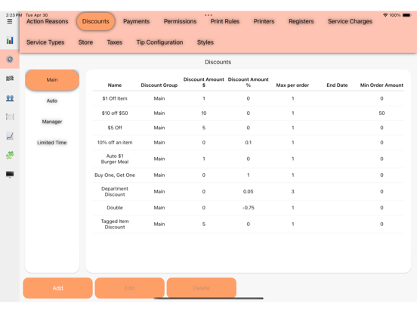This screenshot has height=313, width=417.
Task: Select the Auto discount group
Action: [52, 101]
